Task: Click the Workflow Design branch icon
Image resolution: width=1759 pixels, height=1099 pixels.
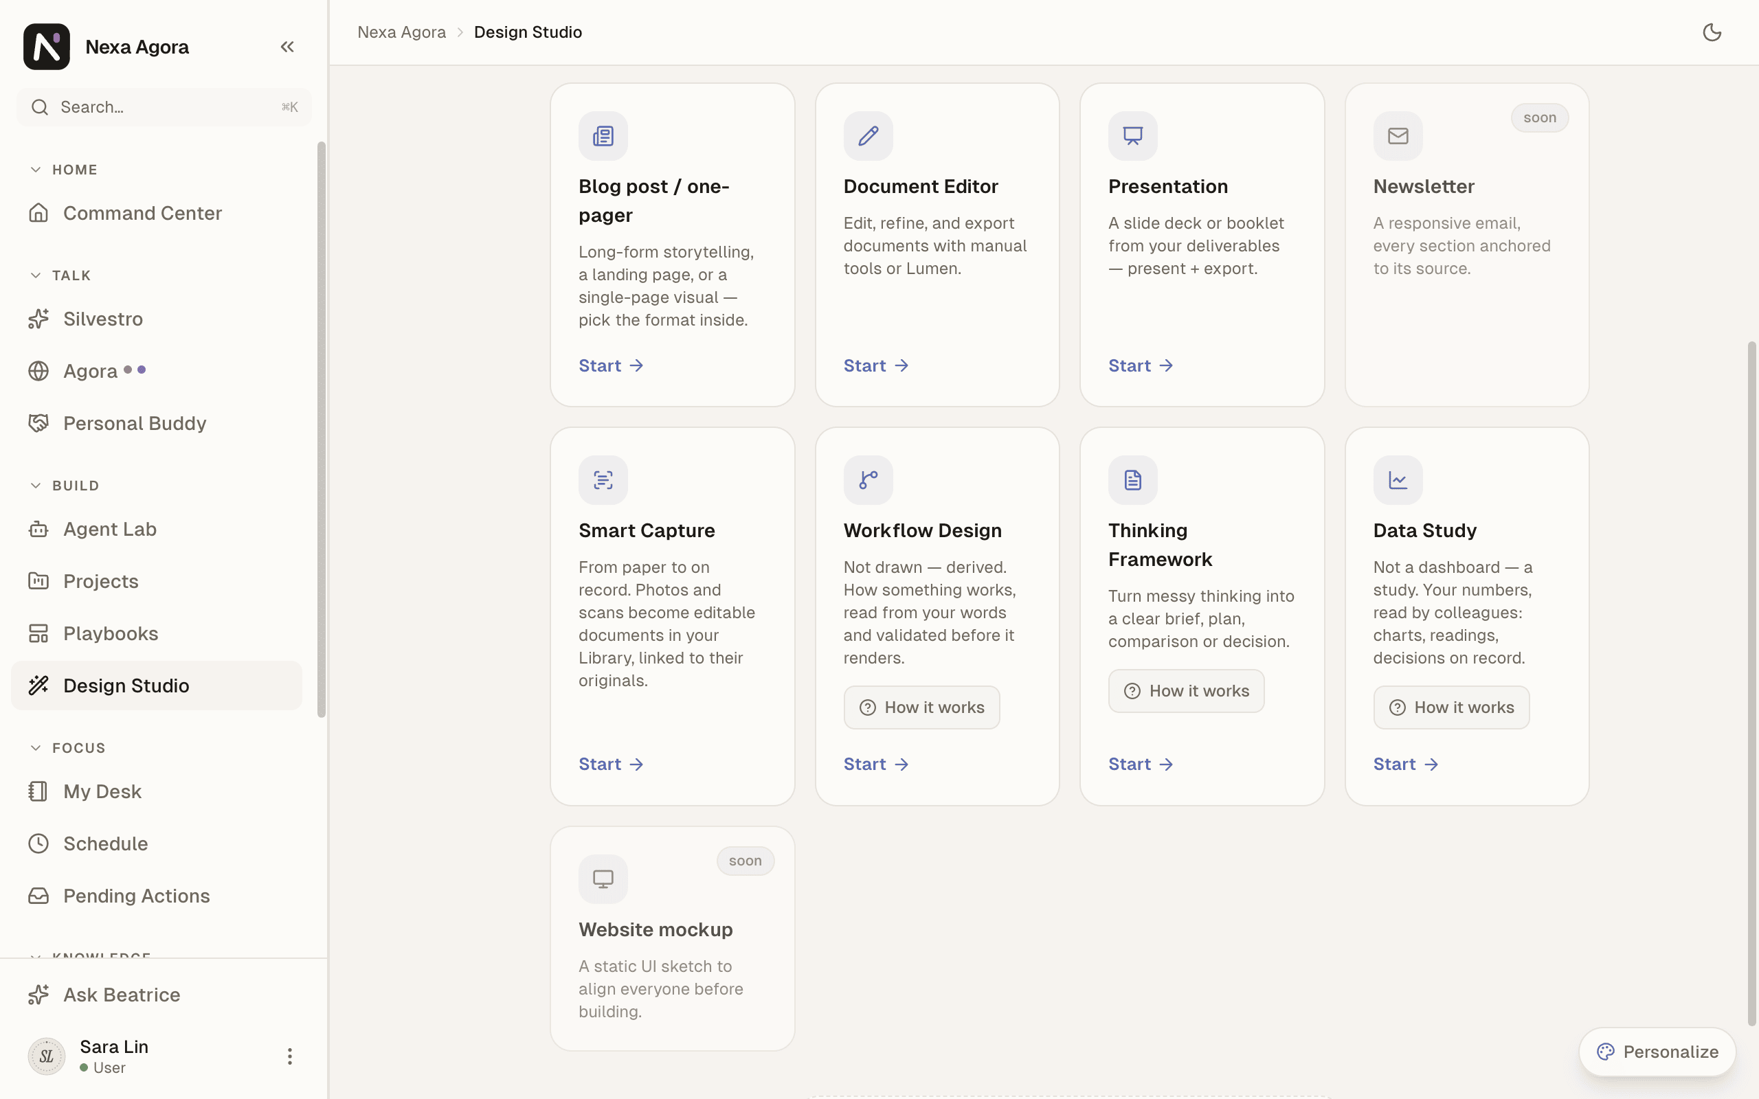Action: pos(868,479)
